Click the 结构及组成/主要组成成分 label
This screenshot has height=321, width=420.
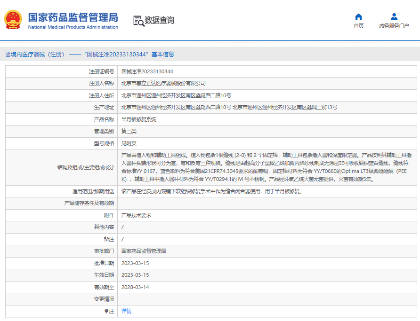(x=86, y=167)
